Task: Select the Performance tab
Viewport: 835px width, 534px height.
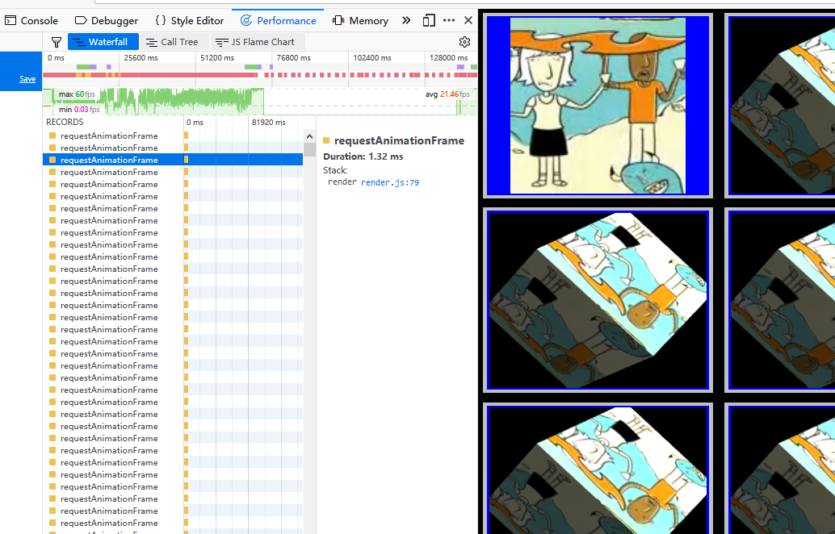Action: point(279,21)
